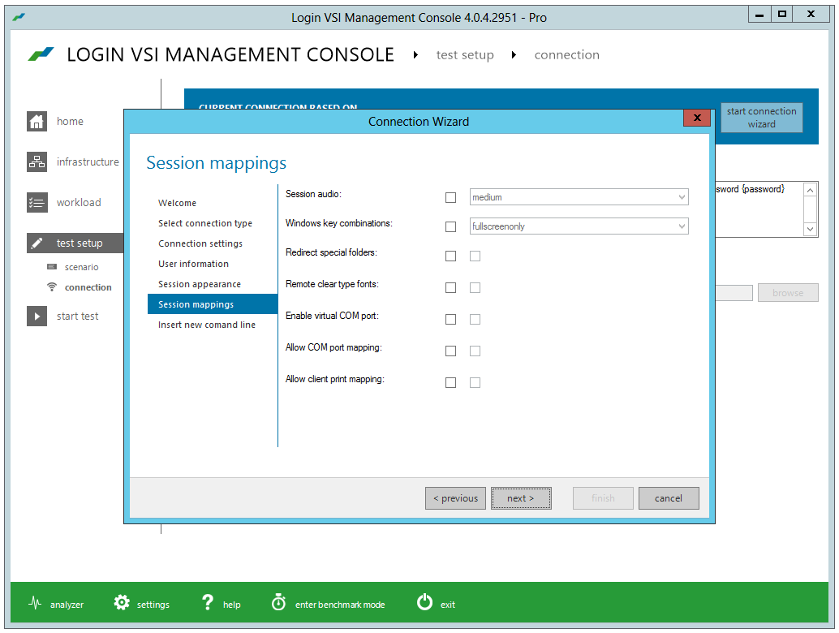Click the help question mark icon
839x633 pixels.
(208, 602)
